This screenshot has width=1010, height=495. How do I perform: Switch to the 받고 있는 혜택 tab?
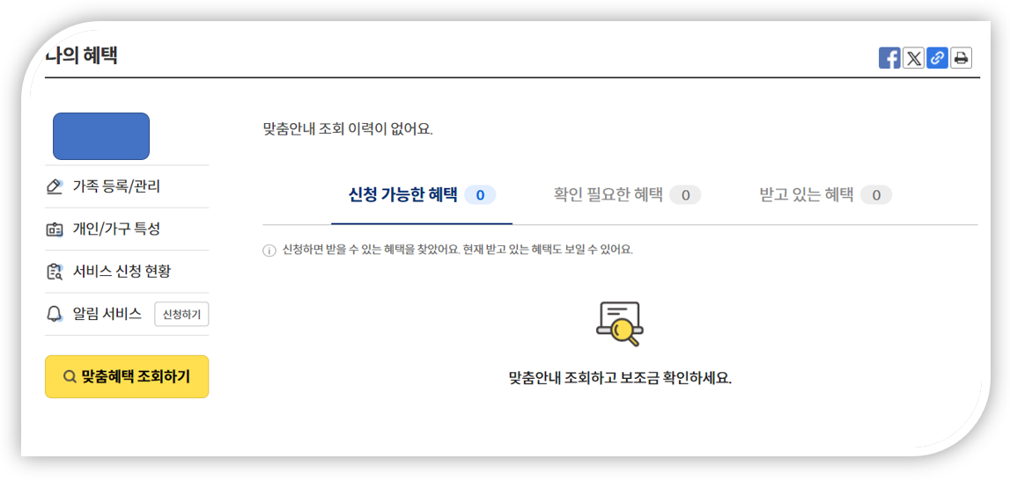click(x=826, y=195)
